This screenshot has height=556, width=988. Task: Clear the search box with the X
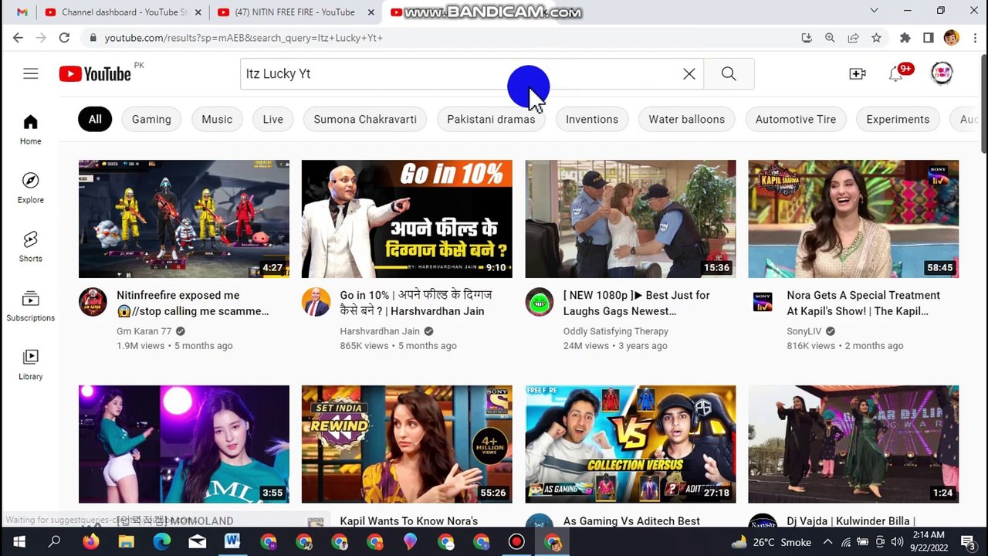(689, 73)
